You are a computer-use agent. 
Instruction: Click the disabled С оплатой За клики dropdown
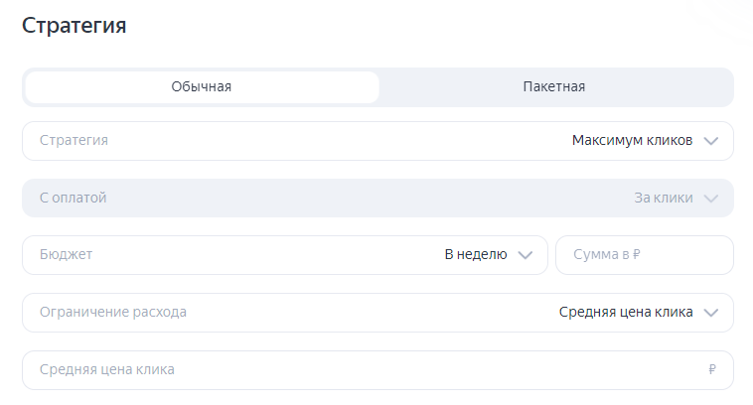[x=377, y=198]
